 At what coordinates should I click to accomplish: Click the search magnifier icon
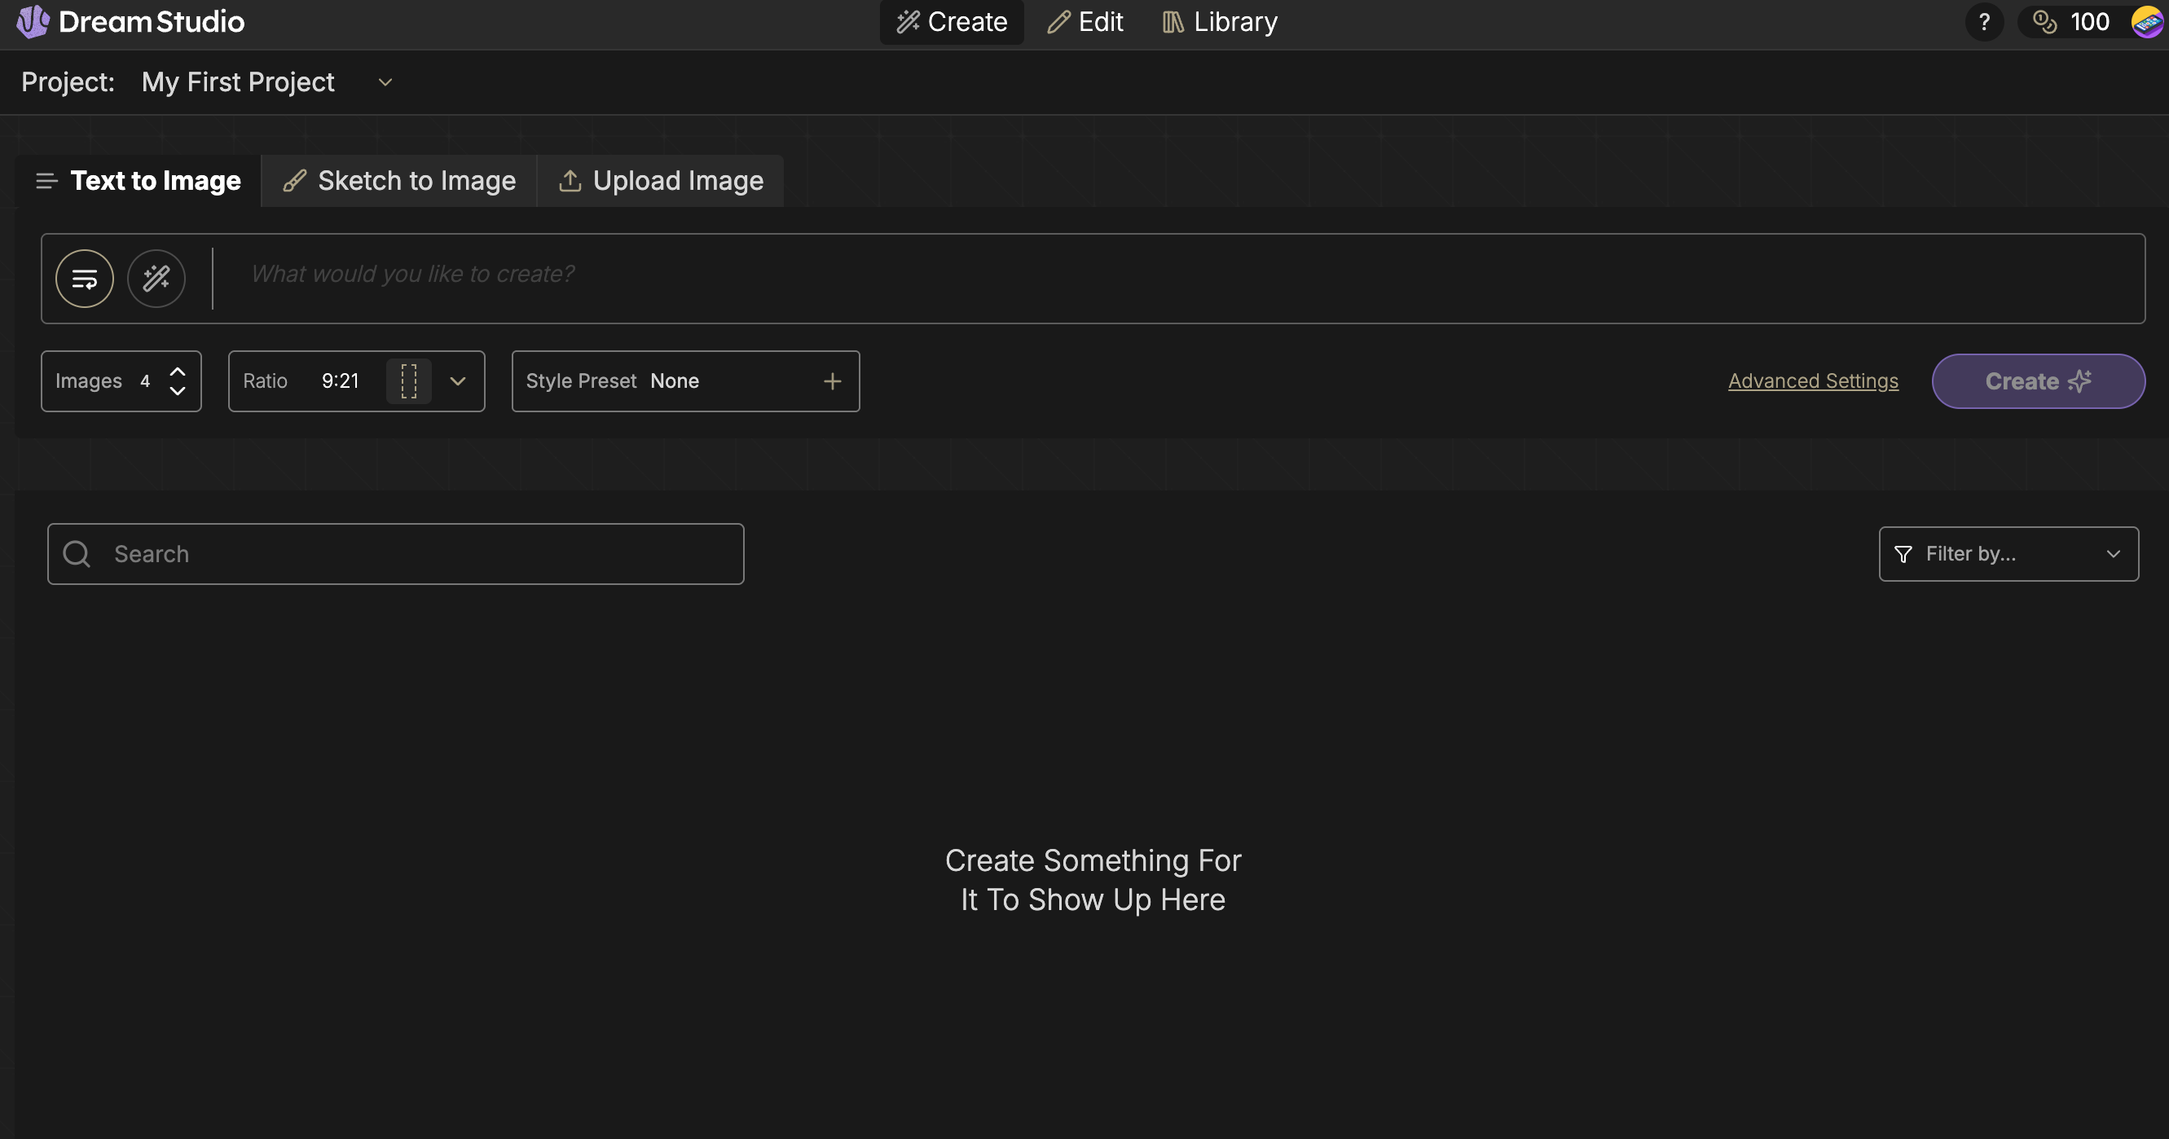point(77,553)
